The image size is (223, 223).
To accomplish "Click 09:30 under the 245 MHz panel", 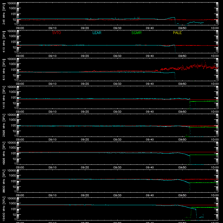I will 117,28.
